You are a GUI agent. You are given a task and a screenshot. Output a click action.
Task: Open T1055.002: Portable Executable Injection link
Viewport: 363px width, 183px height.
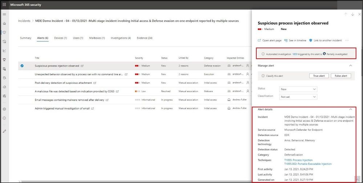coord(308,164)
